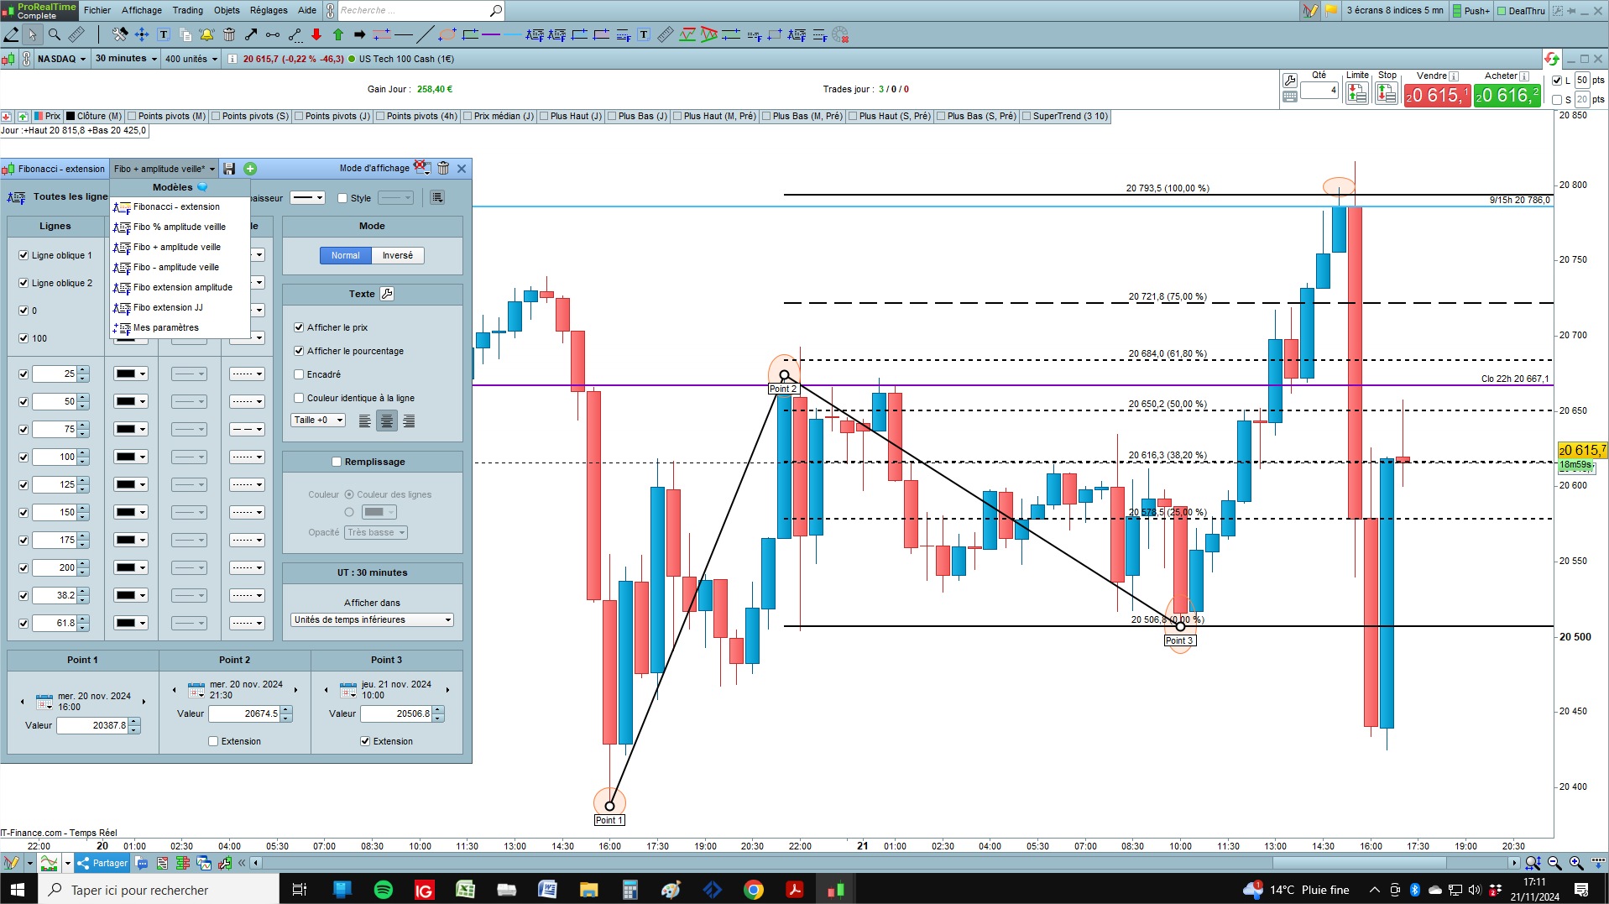Click the Partager share button
Screen dimensions: 1609x904
click(102, 863)
